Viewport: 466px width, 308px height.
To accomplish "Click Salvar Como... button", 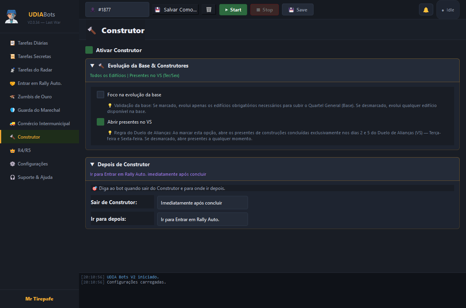I will click(175, 10).
